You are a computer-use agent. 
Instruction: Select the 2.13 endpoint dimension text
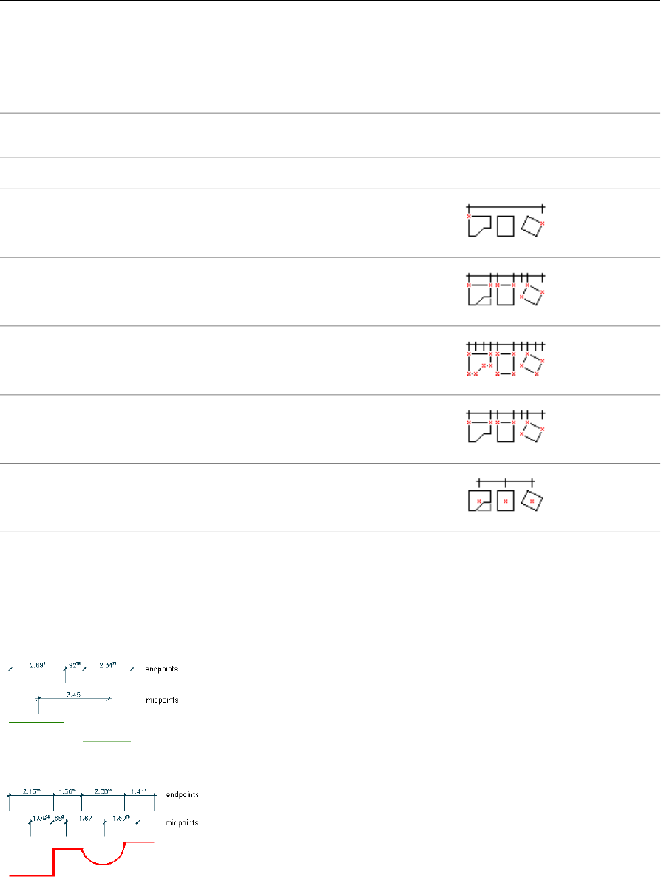pos(31,791)
